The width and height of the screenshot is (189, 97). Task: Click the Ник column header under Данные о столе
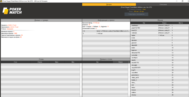point(97,62)
